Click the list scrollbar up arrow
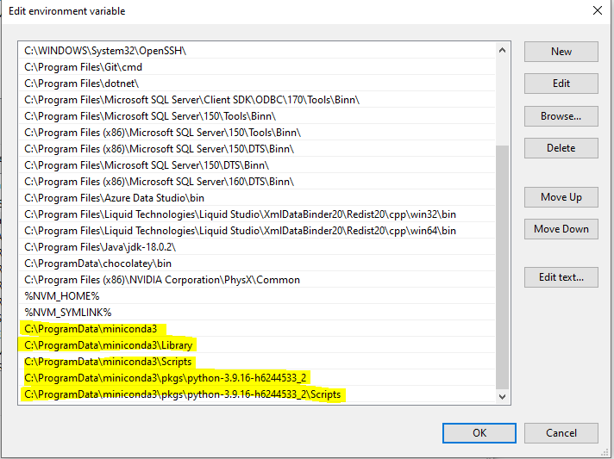This screenshot has height=459, width=614. [503, 51]
